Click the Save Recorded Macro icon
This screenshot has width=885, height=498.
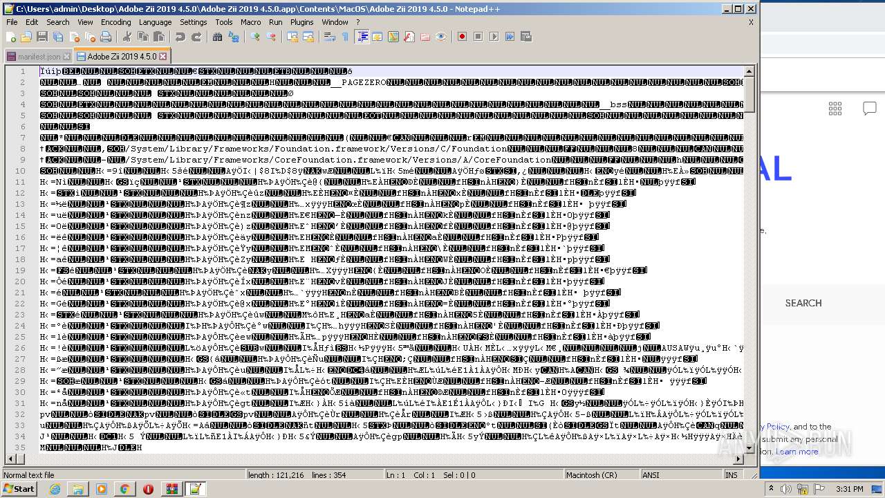coord(525,37)
